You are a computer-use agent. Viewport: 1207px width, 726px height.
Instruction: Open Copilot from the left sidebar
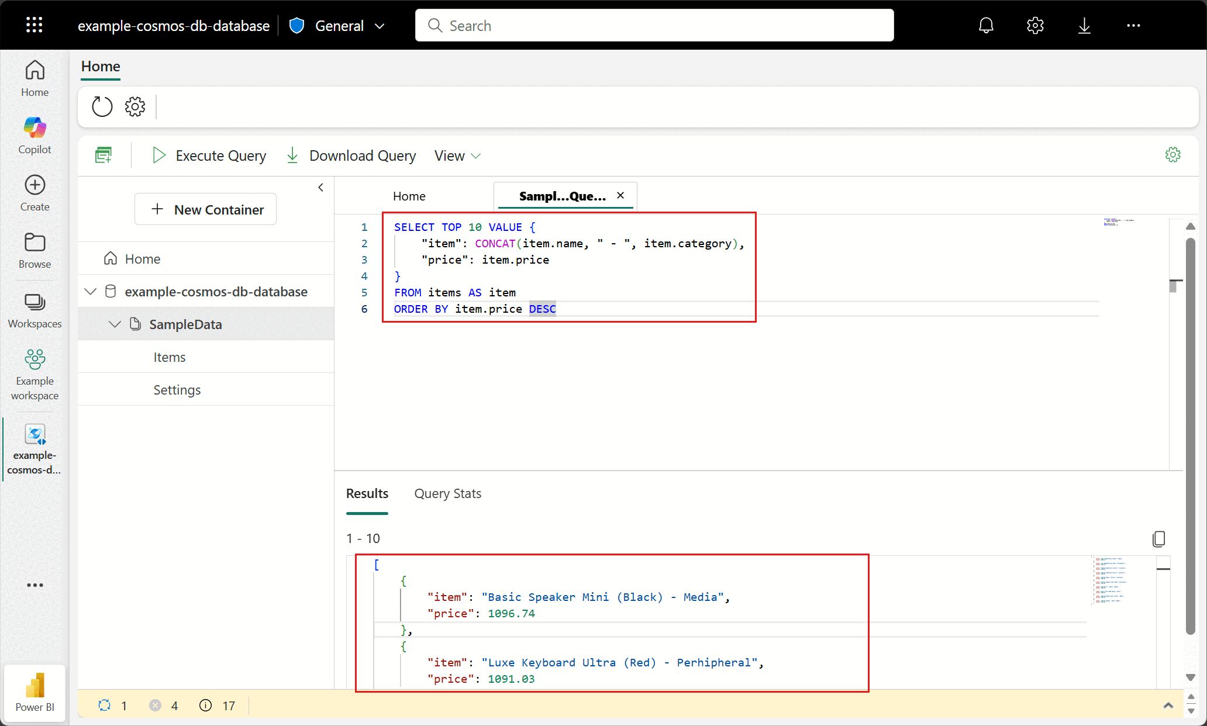coord(35,136)
